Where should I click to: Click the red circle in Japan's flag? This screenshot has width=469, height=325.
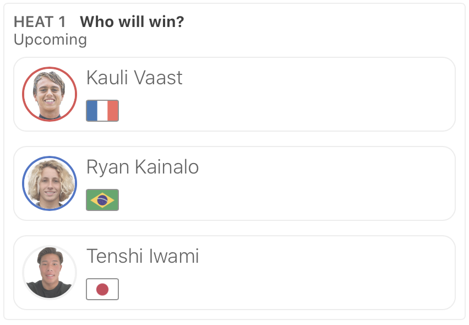coord(102,289)
